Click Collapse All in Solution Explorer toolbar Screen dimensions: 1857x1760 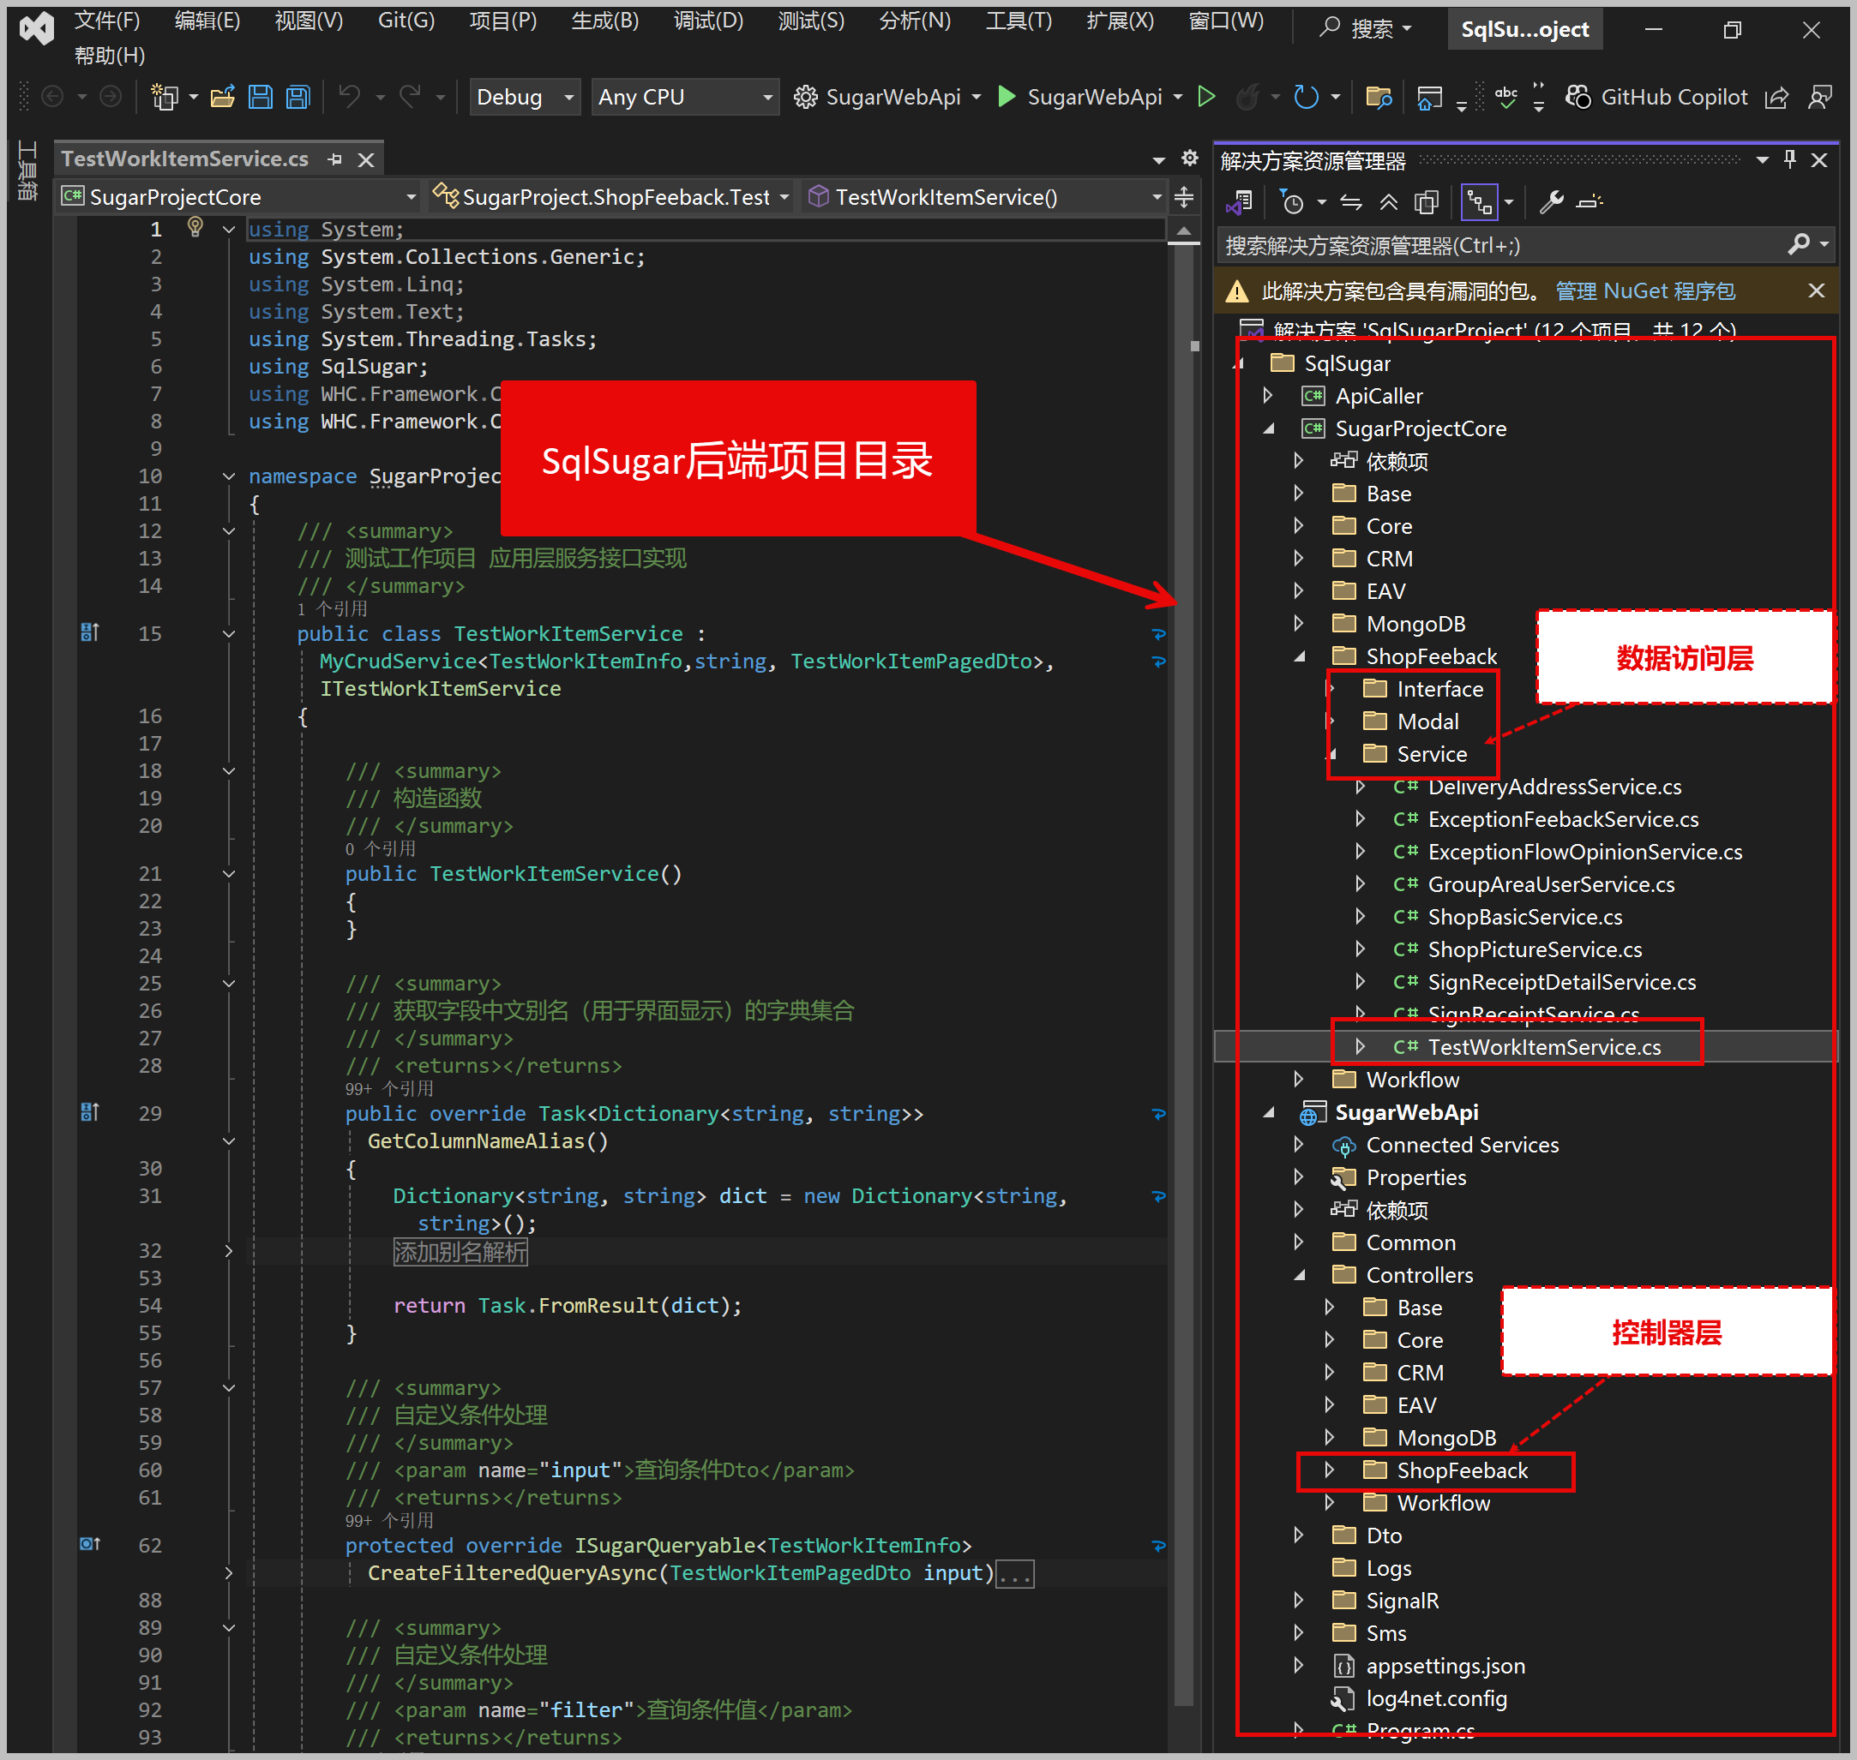tap(1389, 201)
